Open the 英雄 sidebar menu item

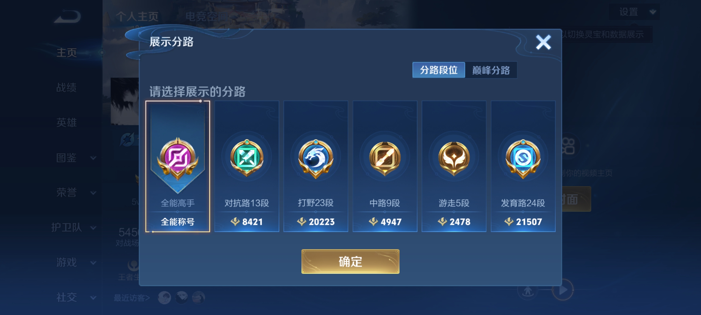[67, 123]
